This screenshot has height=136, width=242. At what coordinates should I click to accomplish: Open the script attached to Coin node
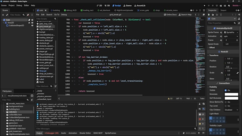29,20
